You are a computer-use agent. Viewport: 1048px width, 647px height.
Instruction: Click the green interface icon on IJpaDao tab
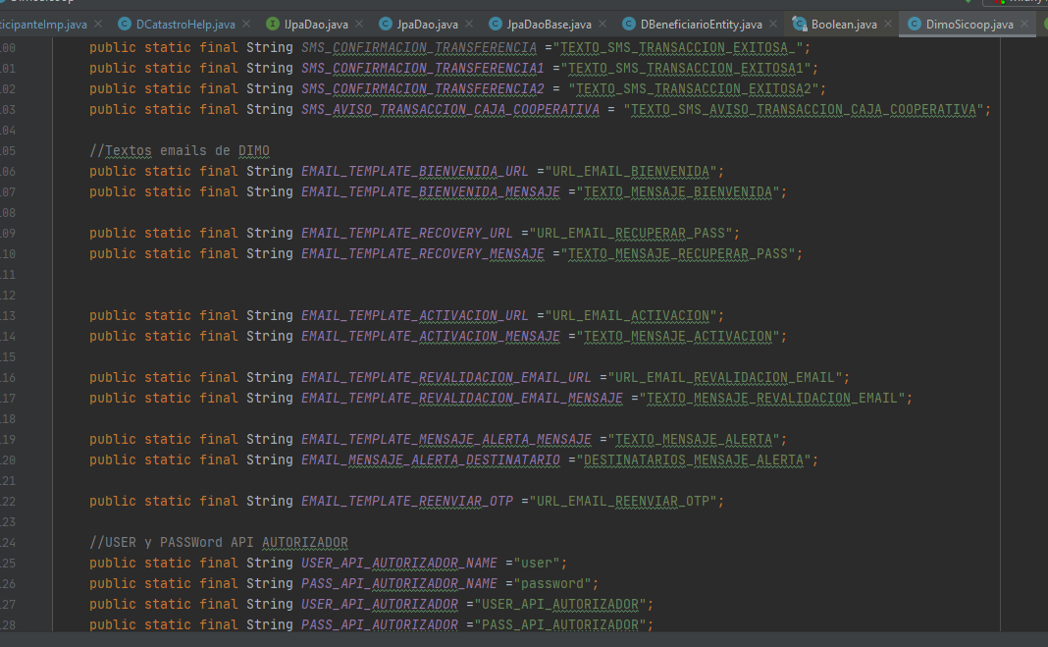(273, 24)
